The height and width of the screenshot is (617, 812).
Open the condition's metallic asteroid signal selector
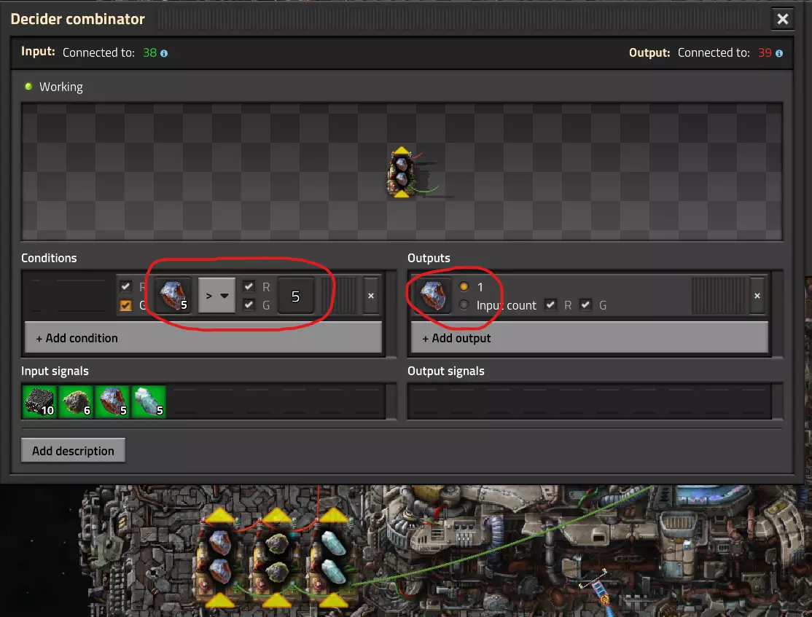point(173,296)
